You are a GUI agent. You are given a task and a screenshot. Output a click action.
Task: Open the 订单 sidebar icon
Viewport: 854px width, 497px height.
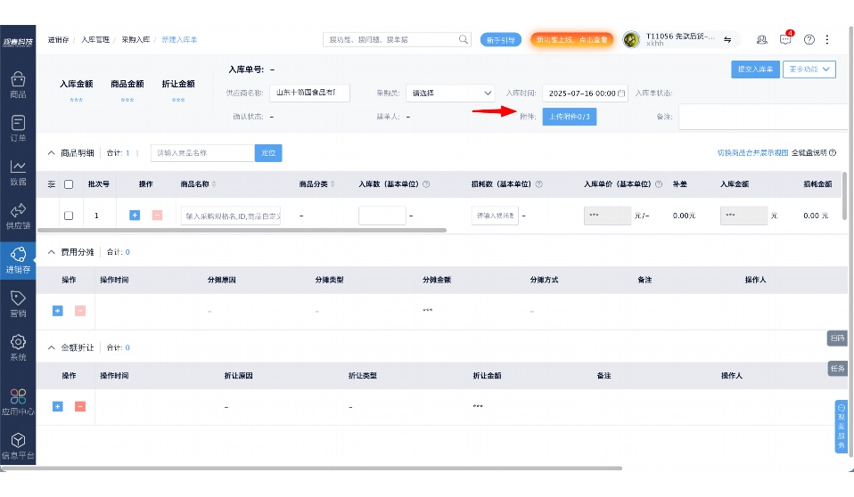18,128
